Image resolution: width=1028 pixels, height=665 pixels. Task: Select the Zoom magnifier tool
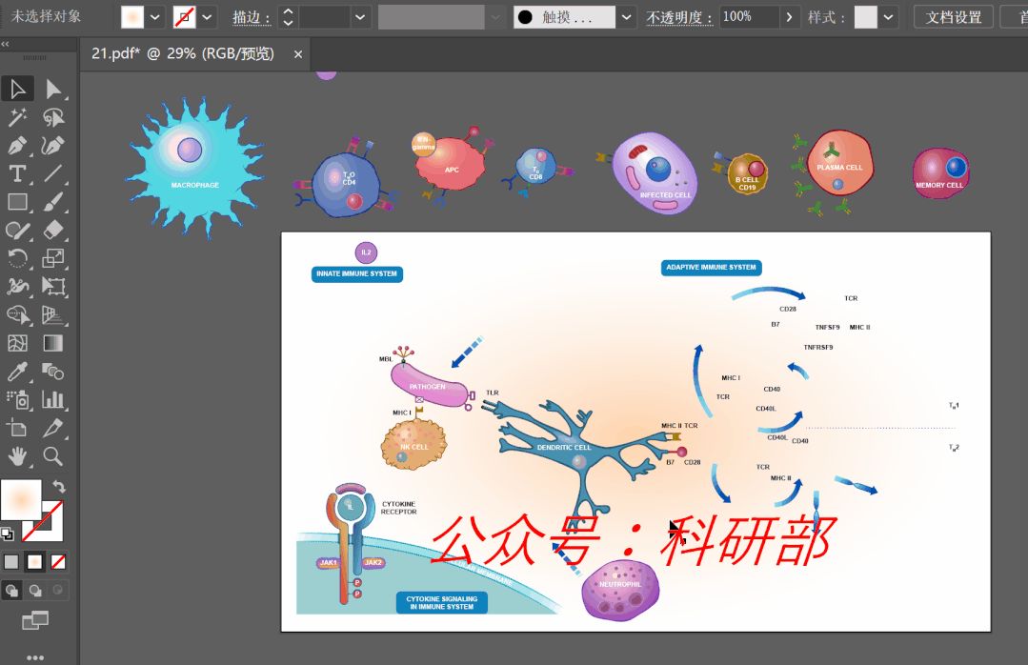point(53,456)
